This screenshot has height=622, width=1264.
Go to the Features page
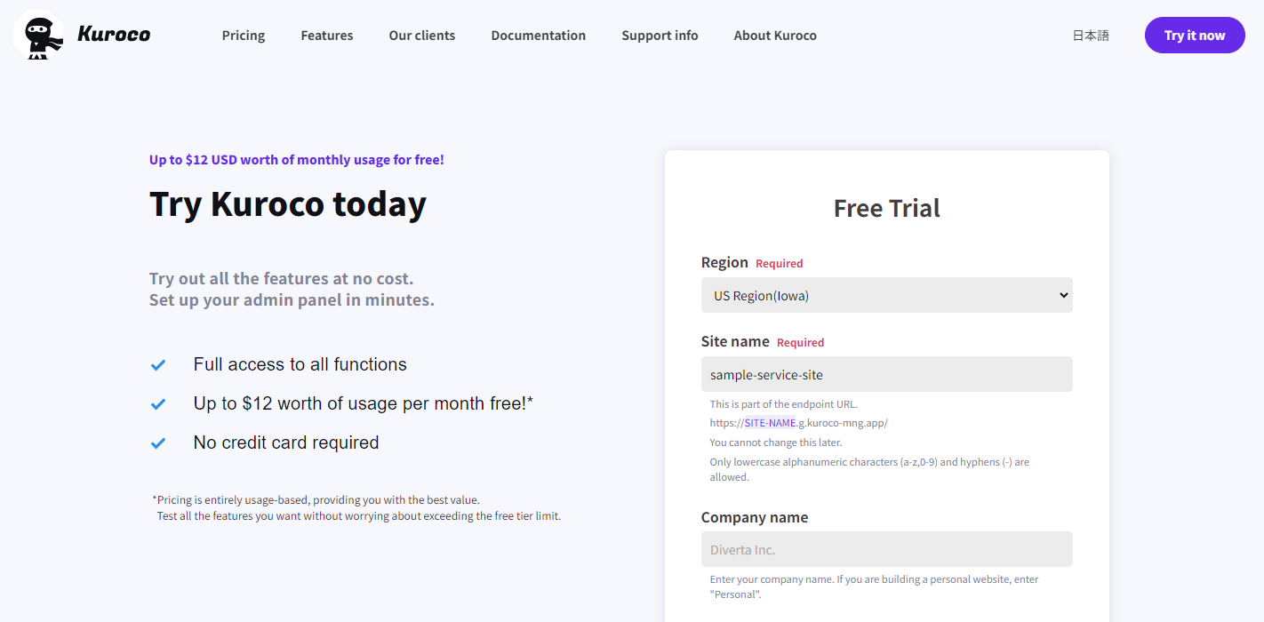tap(327, 36)
